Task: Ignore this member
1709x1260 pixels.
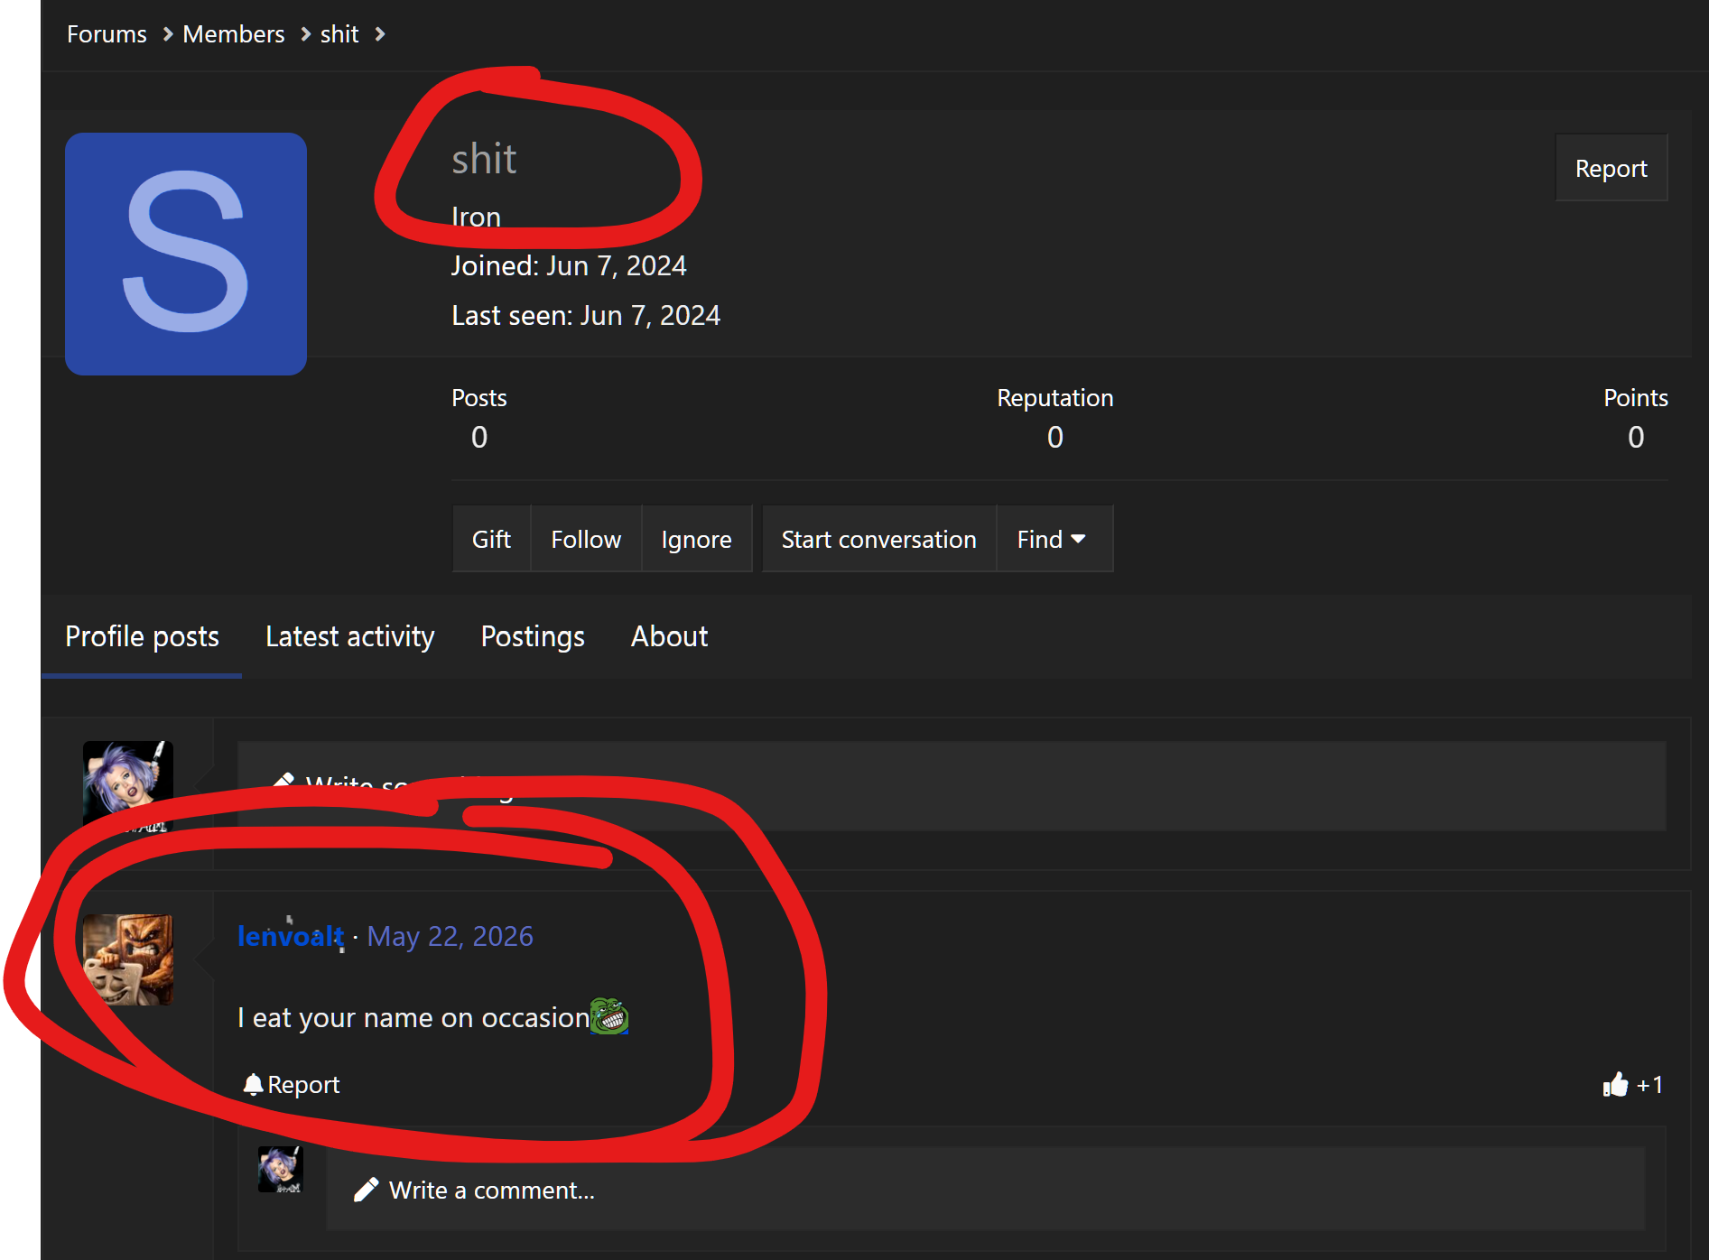Action: [x=696, y=539]
